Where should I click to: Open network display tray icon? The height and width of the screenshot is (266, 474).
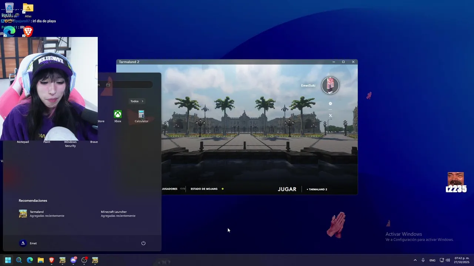[x=442, y=260]
